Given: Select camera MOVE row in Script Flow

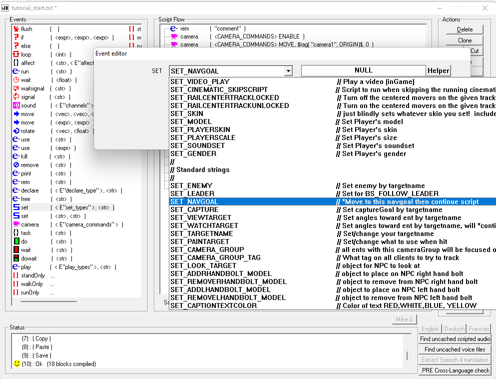Looking at the screenshot, I should click(272, 44).
